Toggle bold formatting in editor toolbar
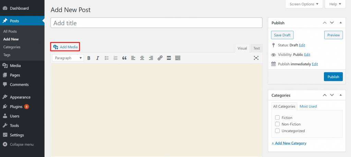Viewport: 351px width, 157px height. 89,58
